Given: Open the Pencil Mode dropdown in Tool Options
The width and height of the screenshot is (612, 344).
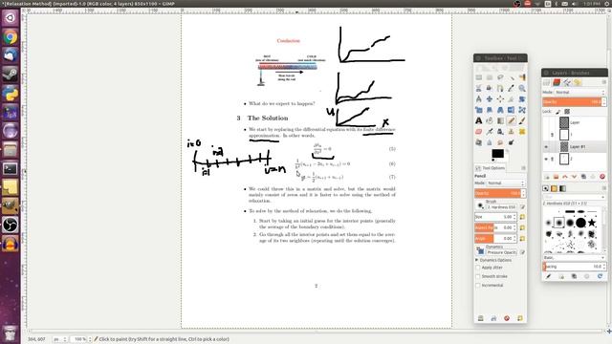Looking at the screenshot, I should click(x=506, y=183).
